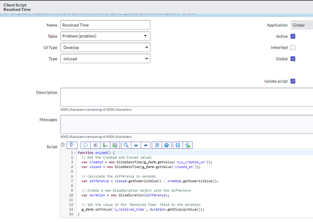Image resolution: width=313 pixels, height=222 pixels.
Task: Open the UI Type dropdown set to Desktop
Action: click(105, 47)
